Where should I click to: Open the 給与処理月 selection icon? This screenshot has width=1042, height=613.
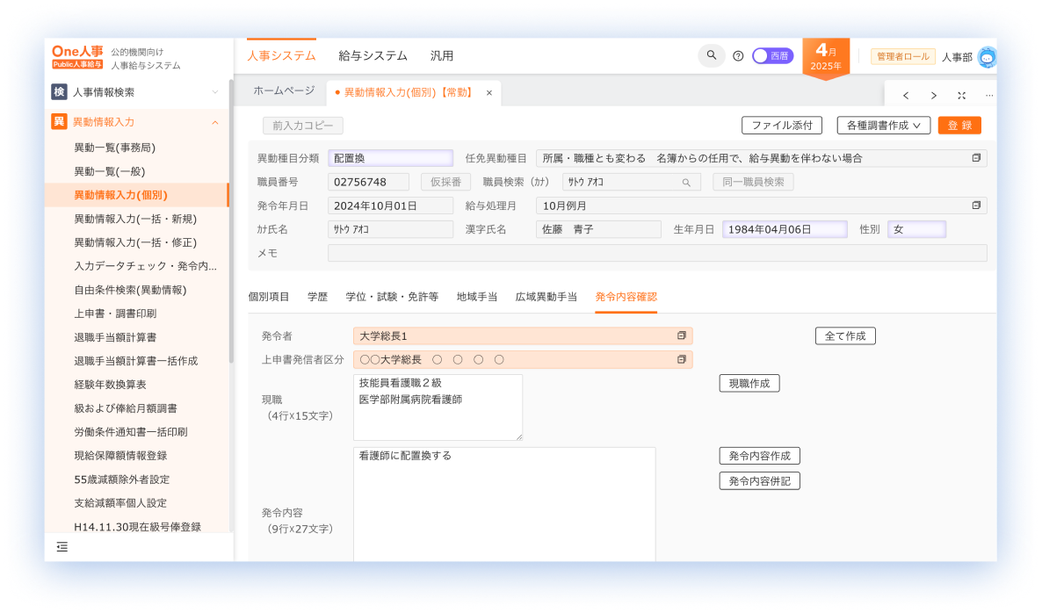(976, 206)
